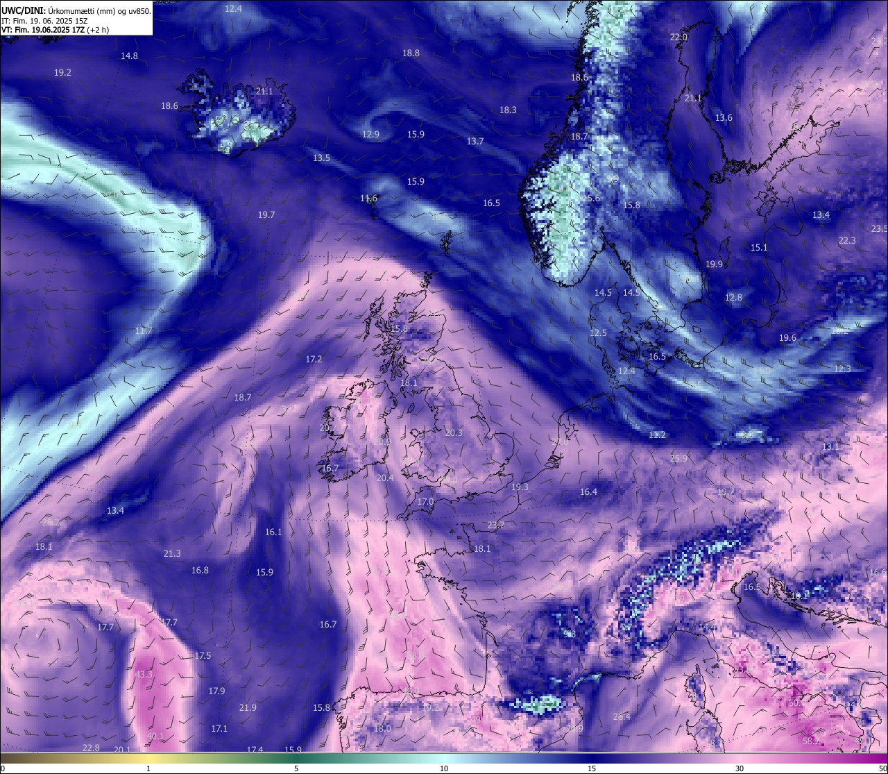Click the 12.9 value southeast of Iceland
Viewport: 888px width, 774px height.
[x=370, y=134]
